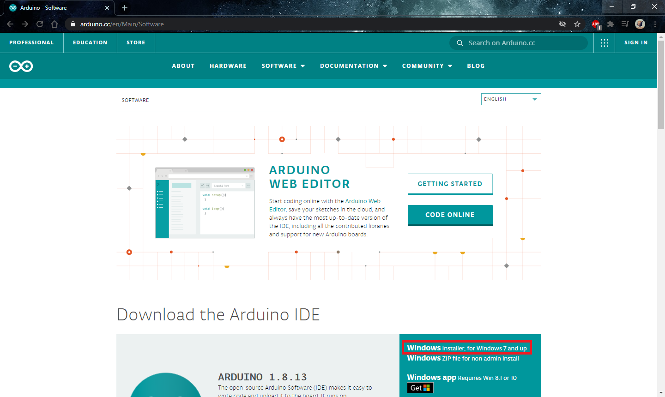The width and height of the screenshot is (665, 397).
Task: Minimize the Chrome window
Action: [612, 7]
